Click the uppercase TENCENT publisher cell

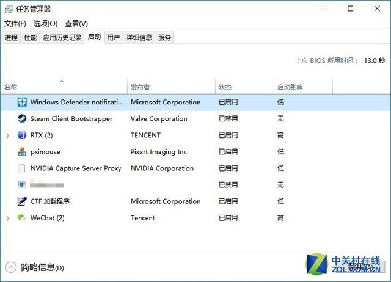(x=145, y=136)
